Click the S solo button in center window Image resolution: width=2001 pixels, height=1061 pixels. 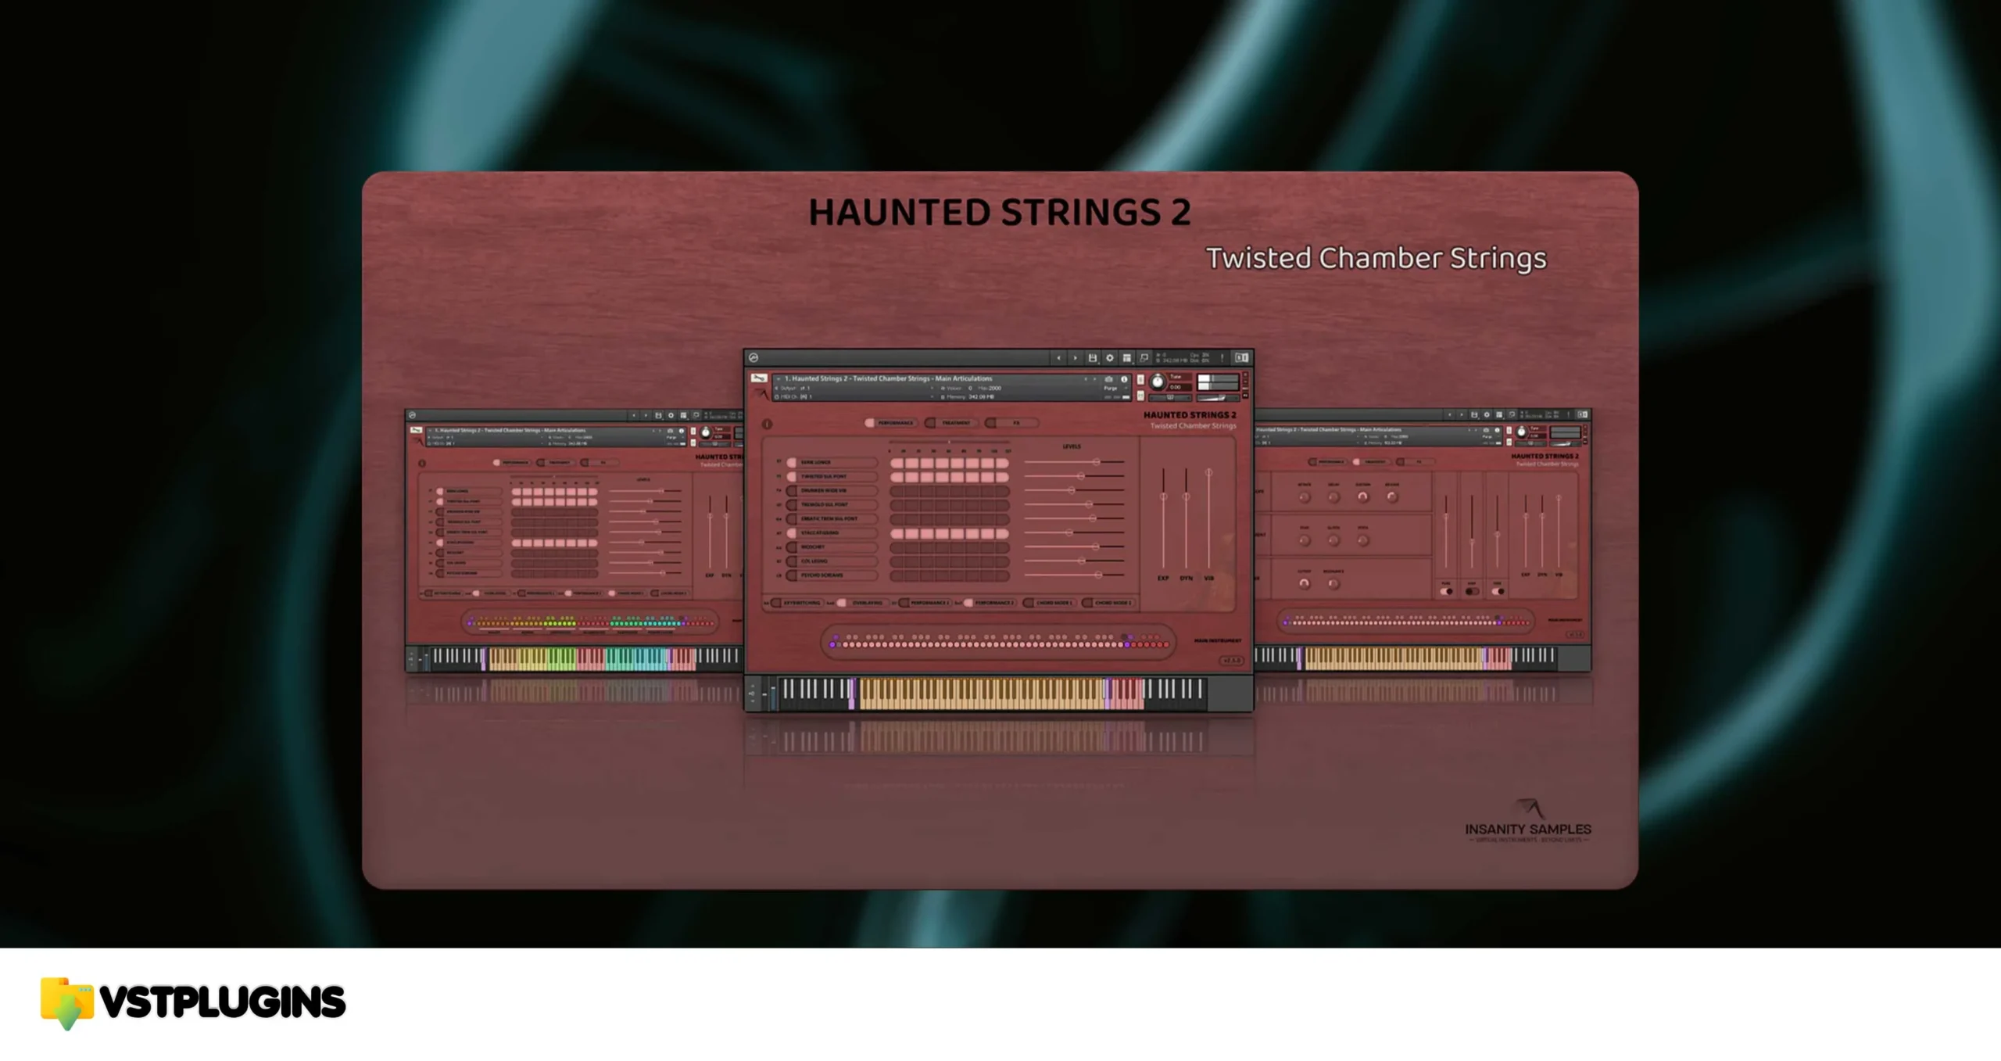[x=1140, y=379]
